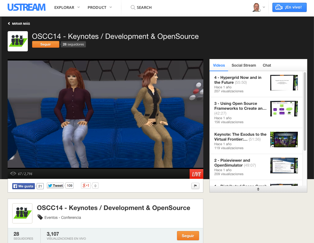Screen dimensions: 314x243
Task: Click the tag icon next to Eventos
Action: point(40,217)
